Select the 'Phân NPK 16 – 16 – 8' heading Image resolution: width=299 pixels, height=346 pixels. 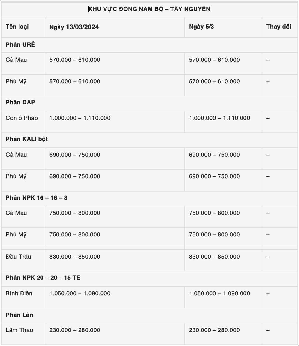[36, 198]
